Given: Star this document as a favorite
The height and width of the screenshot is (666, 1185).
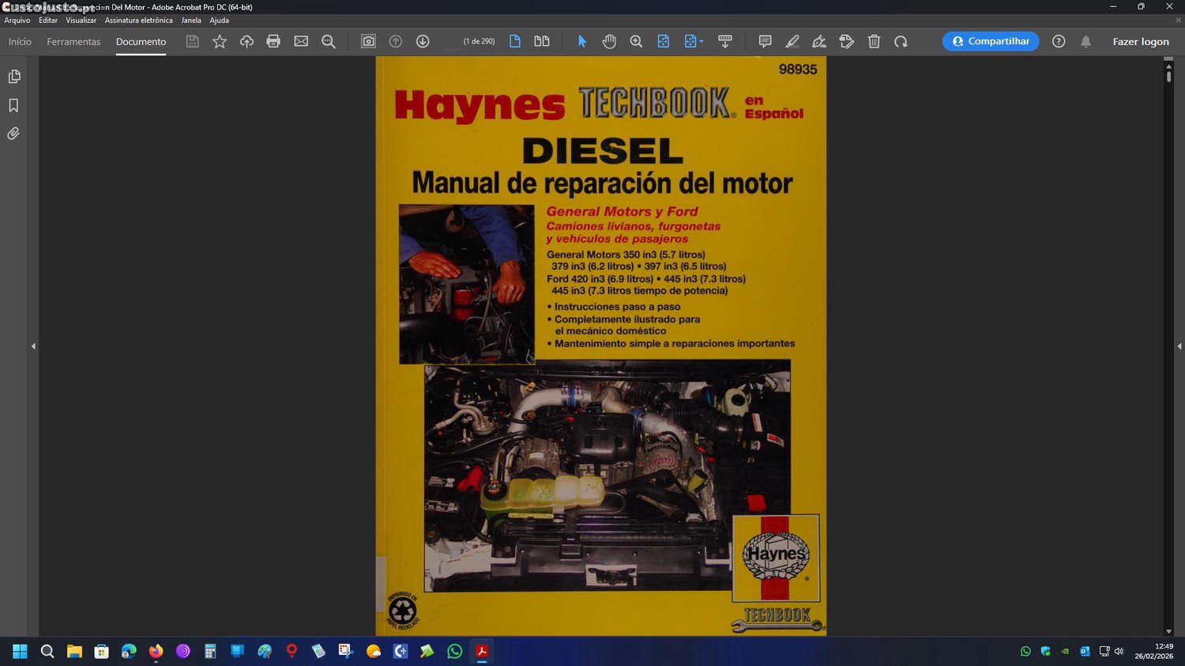Looking at the screenshot, I should (220, 42).
